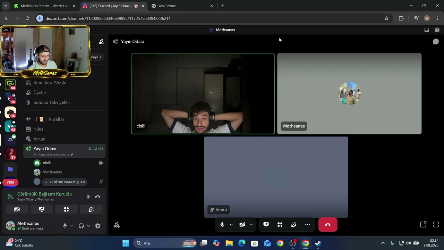444x250 pixels.
Task: Toggle camera button in voice connection panel
Action: point(17,209)
